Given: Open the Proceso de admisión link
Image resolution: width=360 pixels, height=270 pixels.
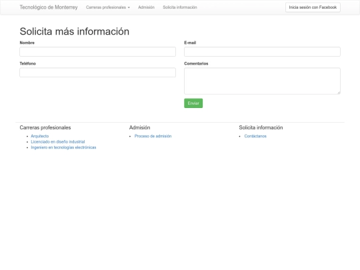Looking at the screenshot, I should (153, 136).
